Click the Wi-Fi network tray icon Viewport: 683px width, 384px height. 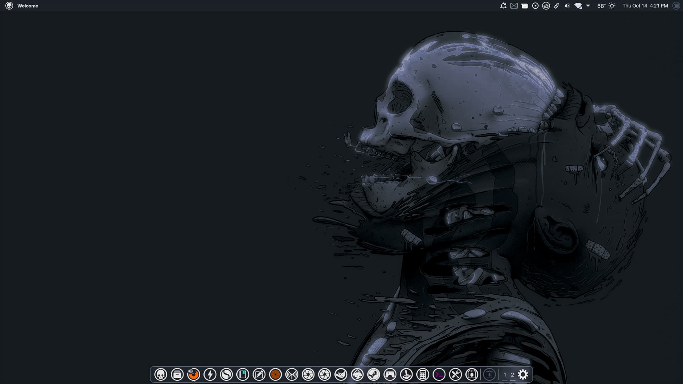click(x=578, y=6)
